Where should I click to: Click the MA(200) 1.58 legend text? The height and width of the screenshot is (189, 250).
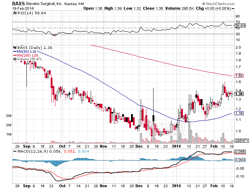(x=27, y=55)
